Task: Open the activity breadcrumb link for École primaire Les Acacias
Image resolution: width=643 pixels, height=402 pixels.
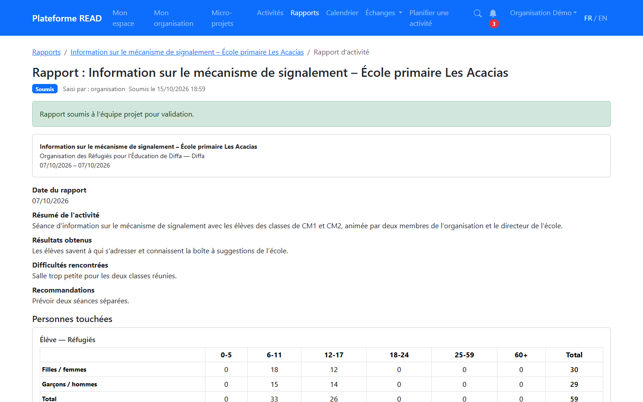Action: pos(187,52)
